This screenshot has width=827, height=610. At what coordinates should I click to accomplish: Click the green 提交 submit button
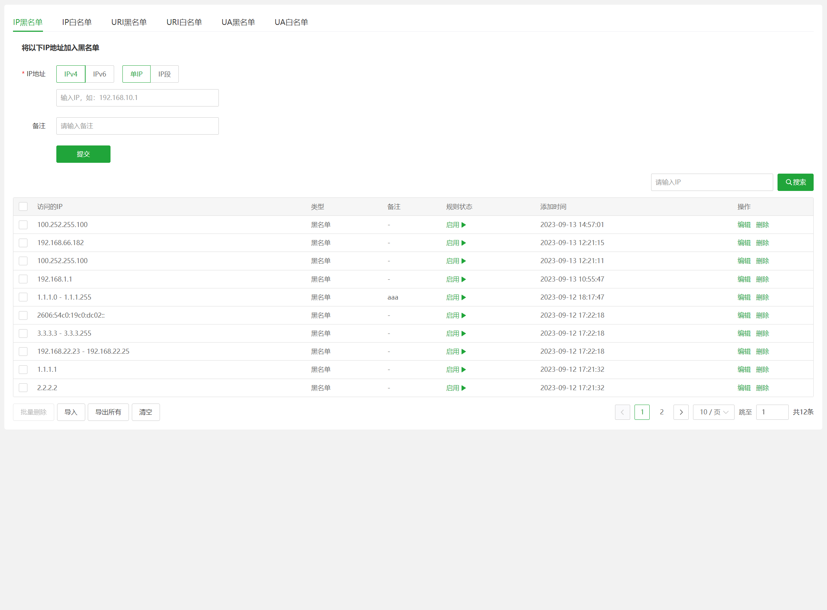click(x=83, y=154)
